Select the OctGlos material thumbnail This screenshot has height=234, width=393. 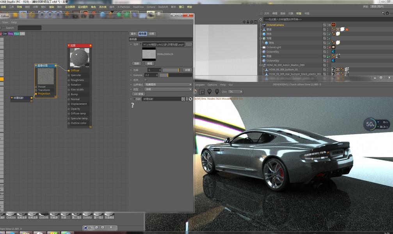coord(11,216)
